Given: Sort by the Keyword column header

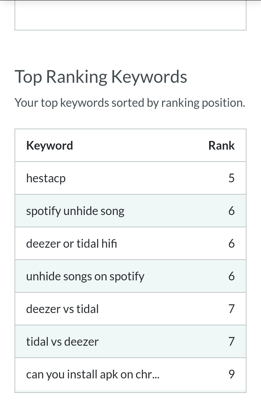Looking at the screenshot, I should pos(50,146).
